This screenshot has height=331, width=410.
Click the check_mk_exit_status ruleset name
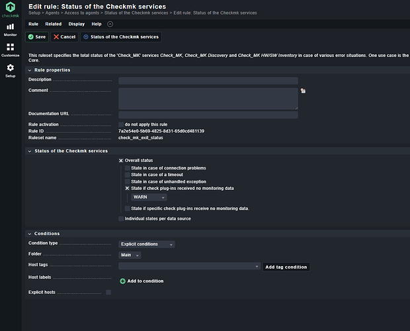tap(141, 138)
